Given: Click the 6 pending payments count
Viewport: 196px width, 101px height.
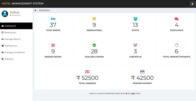Looking at the screenshot, I should (177, 51).
